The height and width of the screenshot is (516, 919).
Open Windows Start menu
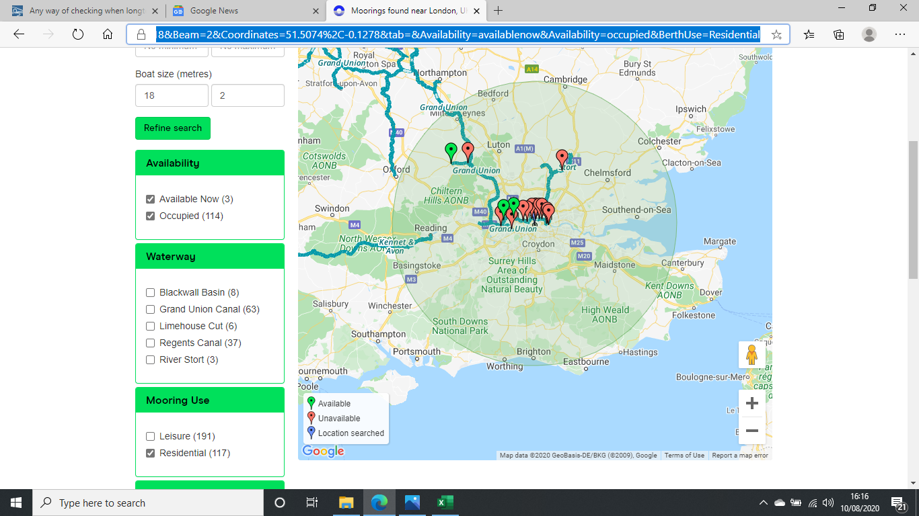click(16, 503)
